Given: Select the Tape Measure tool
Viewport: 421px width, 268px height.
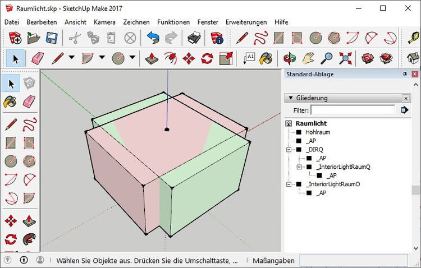Looking at the screenshot, I should pyautogui.click(x=414, y=38).
